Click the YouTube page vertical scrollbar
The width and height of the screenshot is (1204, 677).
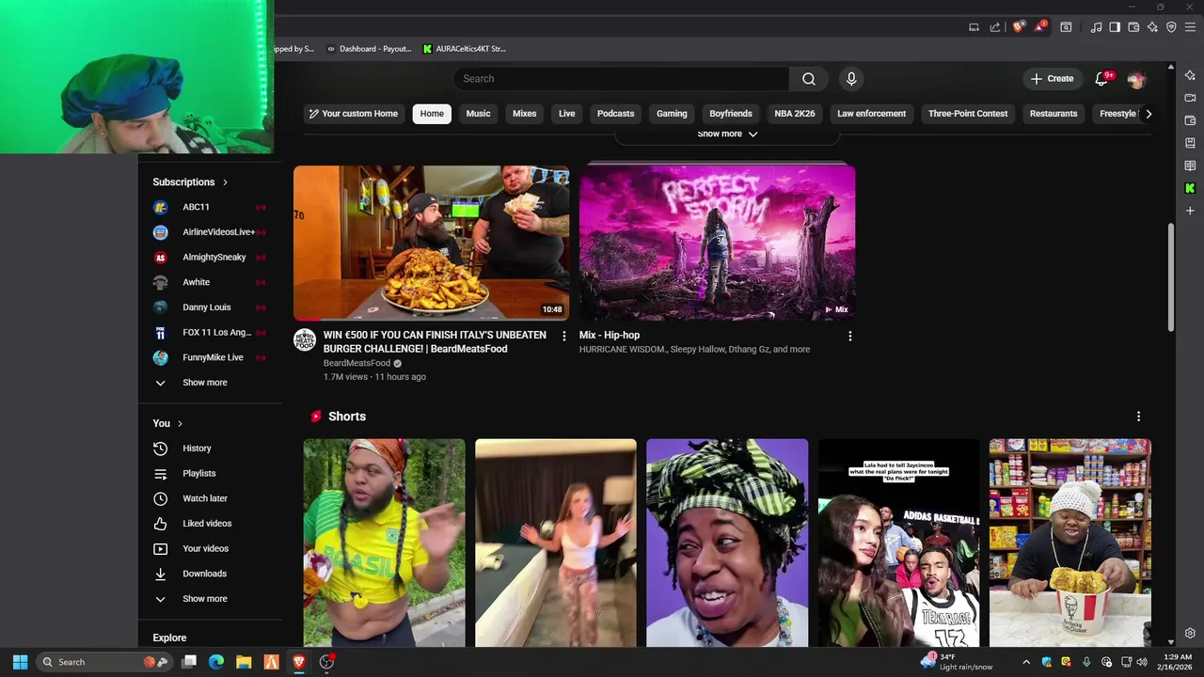[1171, 277]
